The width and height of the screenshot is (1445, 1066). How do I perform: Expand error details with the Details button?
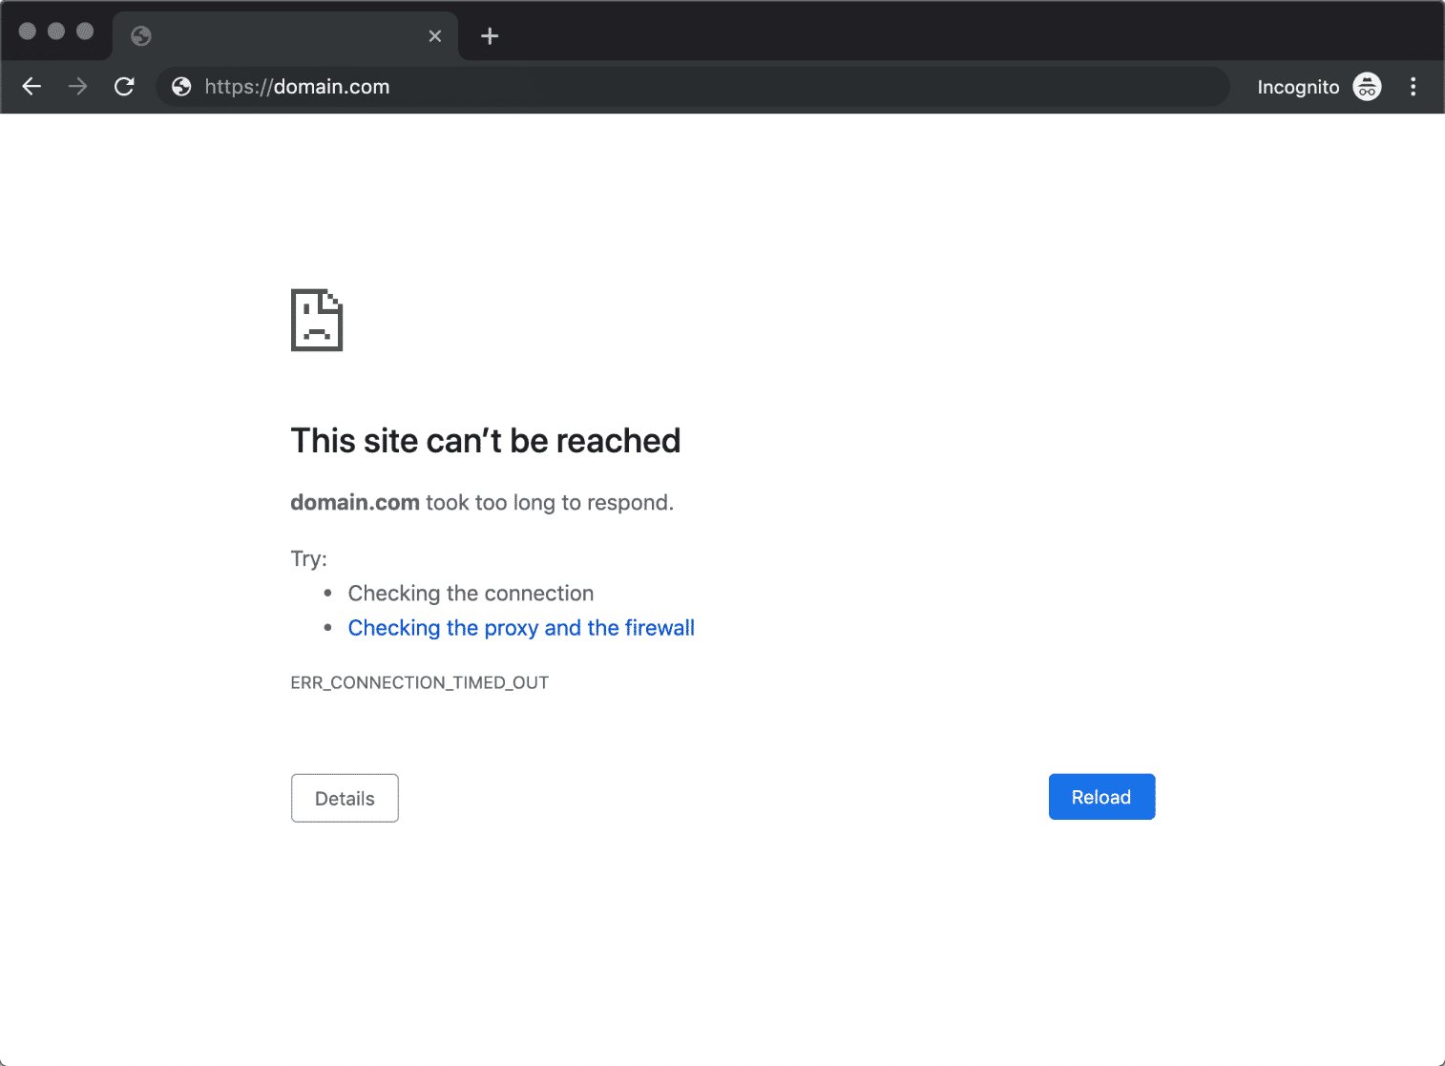[345, 798]
